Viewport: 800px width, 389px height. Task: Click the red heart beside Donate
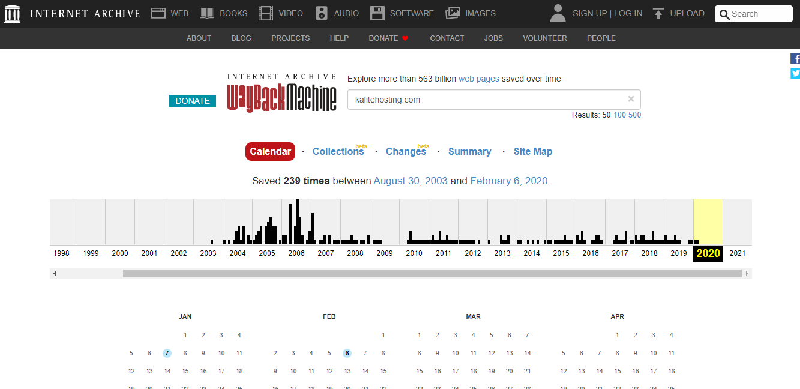point(405,38)
